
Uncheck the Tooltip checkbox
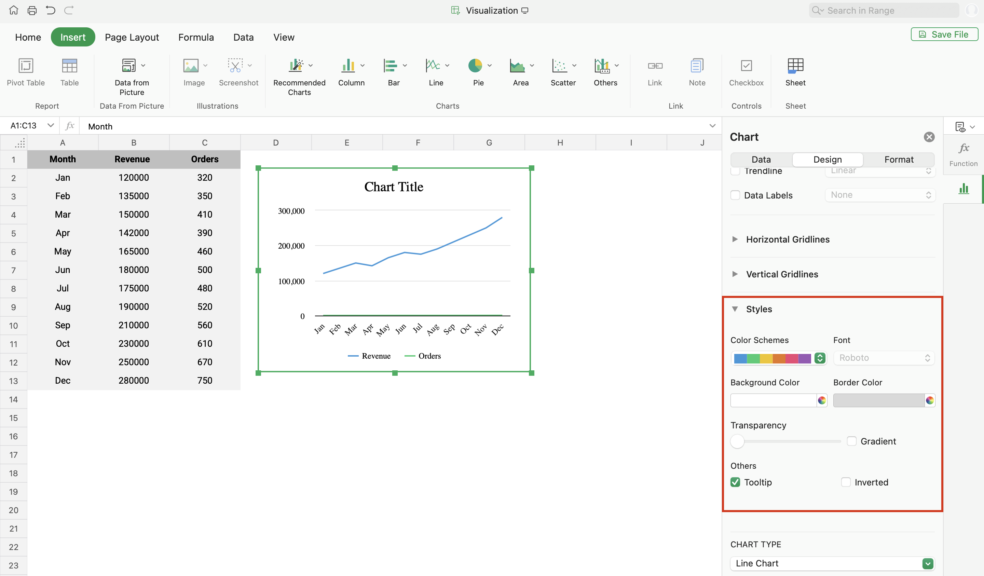pyautogui.click(x=735, y=482)
